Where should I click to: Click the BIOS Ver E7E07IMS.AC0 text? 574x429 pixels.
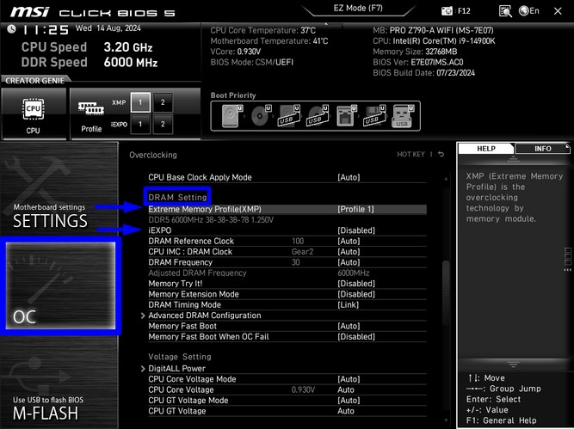point(417,62)
